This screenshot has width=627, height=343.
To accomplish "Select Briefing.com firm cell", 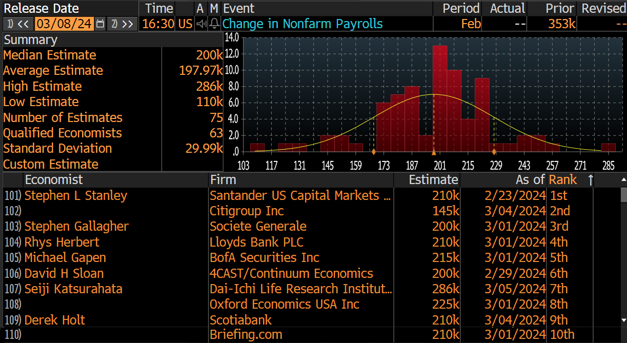I will (x=246, y=335).
